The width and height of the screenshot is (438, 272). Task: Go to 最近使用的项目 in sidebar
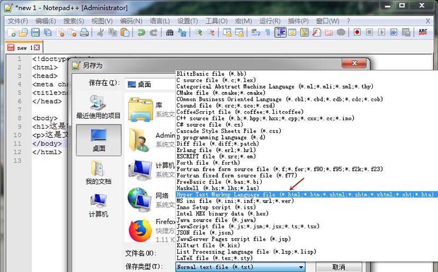coord(99,107)
